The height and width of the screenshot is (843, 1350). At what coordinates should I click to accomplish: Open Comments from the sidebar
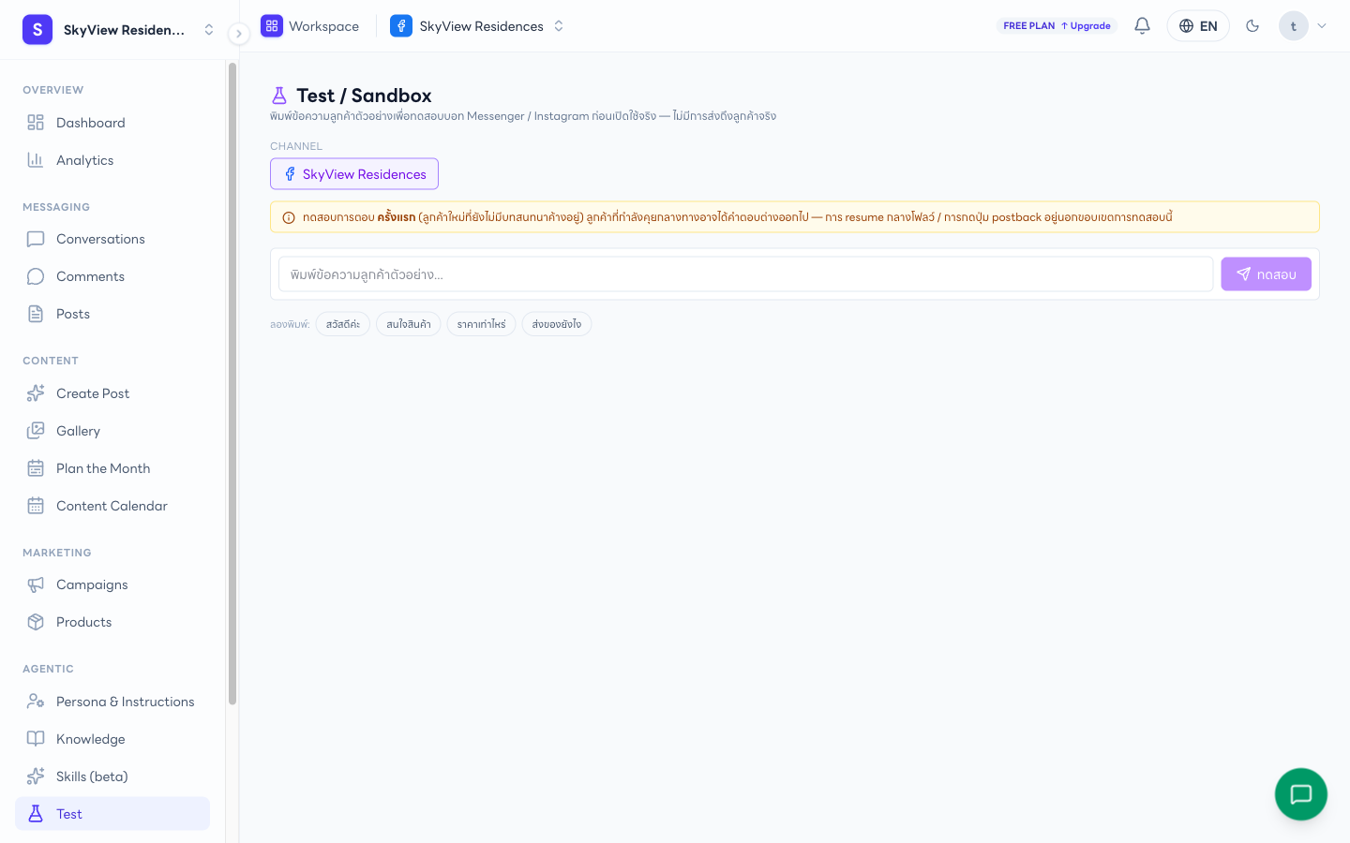[112, 276]
